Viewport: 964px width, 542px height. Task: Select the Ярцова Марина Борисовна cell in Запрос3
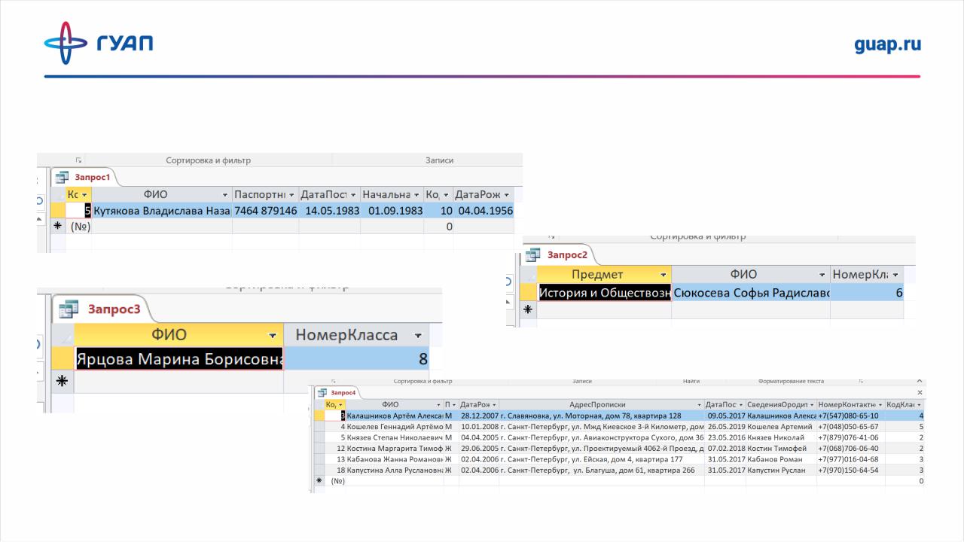(179, 358)
